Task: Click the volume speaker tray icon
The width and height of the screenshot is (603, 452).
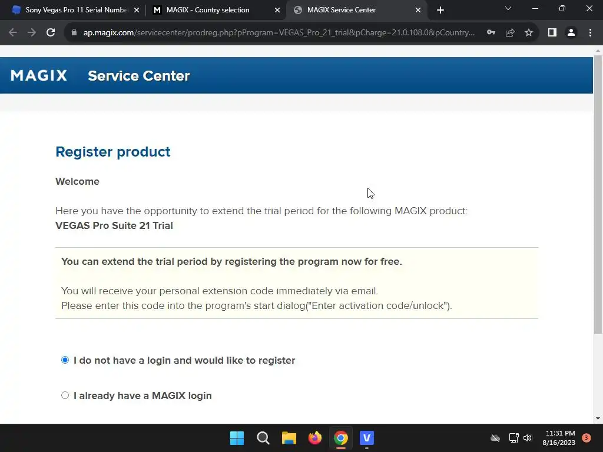Action: pos(528,438)
